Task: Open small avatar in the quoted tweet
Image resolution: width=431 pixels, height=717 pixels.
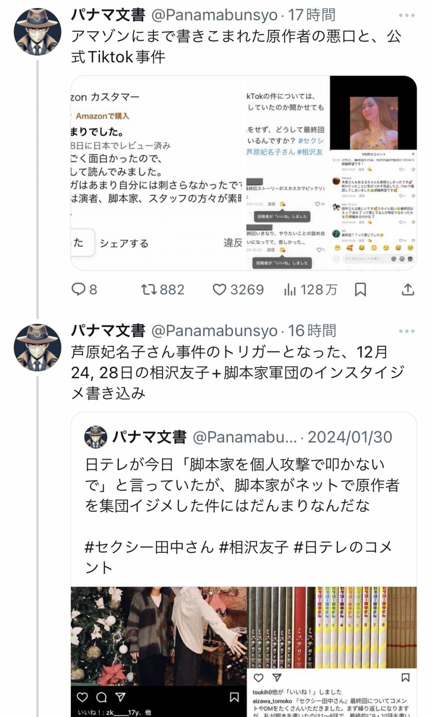Action: coord(96,437)
